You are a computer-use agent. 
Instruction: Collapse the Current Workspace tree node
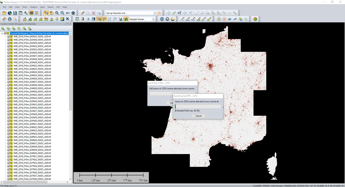tap(2, 33)
